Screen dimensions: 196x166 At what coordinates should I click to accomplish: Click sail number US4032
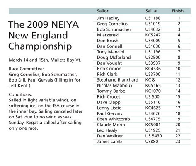coord(153,29)
